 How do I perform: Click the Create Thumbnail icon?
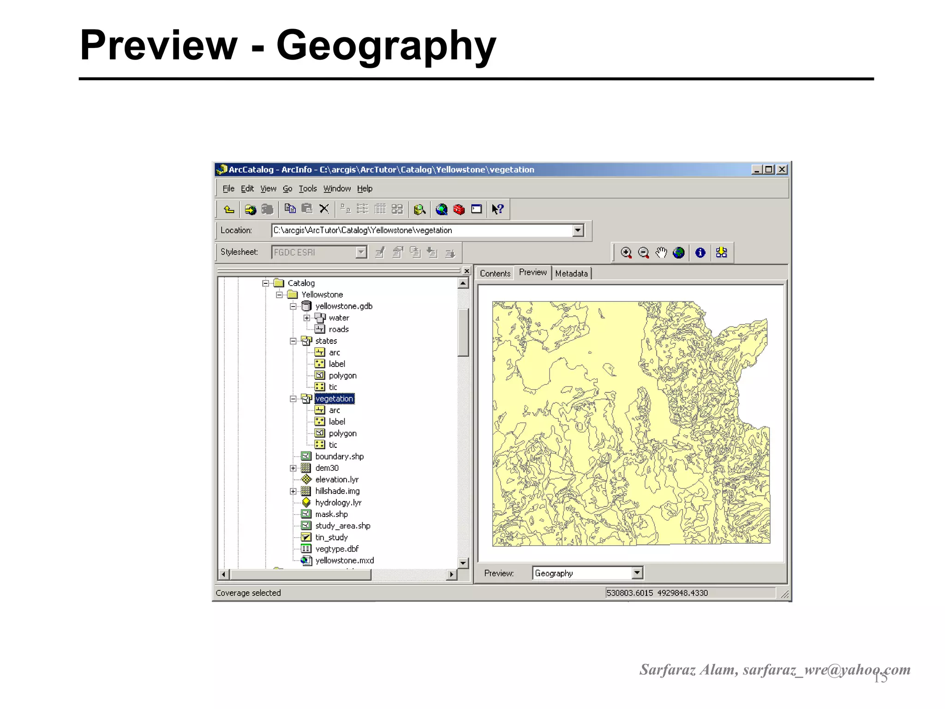click(x=721, y=253)
